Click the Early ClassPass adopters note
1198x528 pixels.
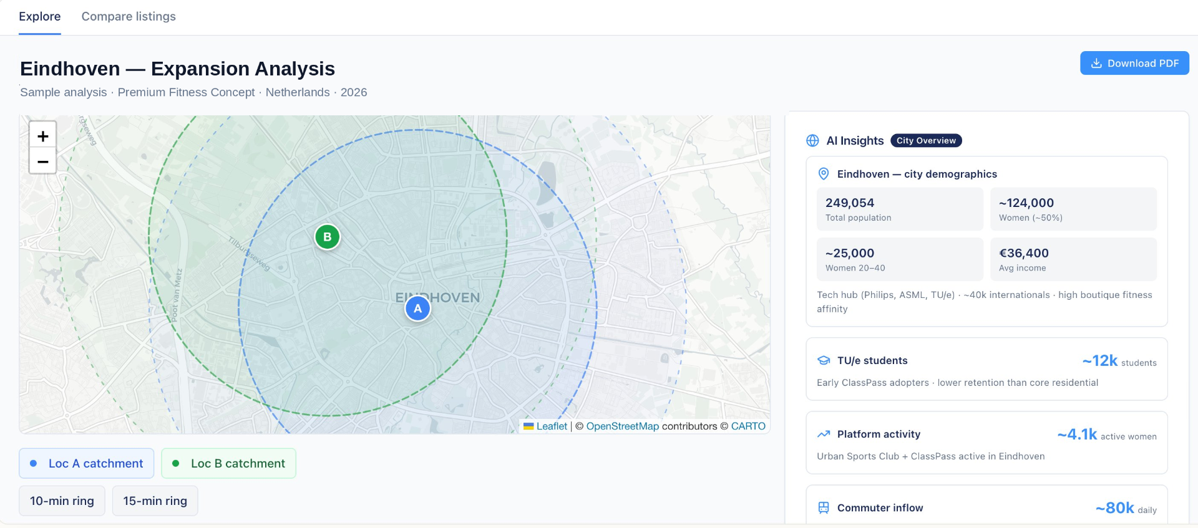(958, 383)
